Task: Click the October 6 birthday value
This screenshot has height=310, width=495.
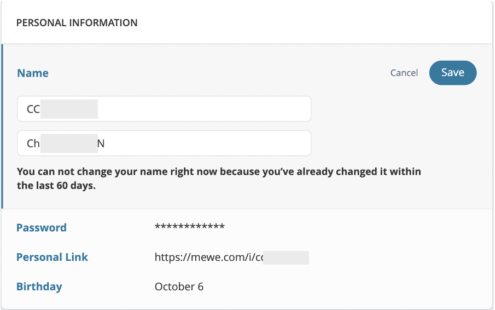Action: click(179, 286)
